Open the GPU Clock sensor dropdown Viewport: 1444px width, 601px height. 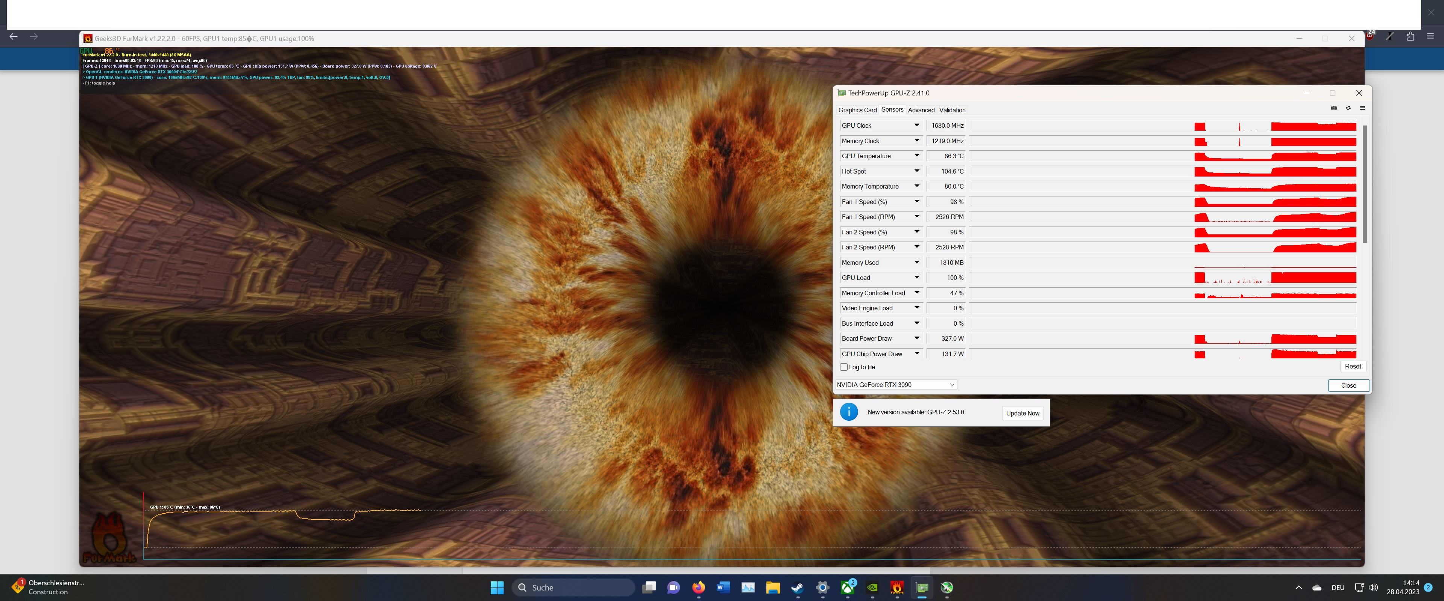tap(916, 125)
